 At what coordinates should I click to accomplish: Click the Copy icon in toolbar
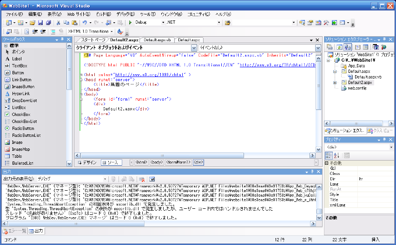[66, 23]
